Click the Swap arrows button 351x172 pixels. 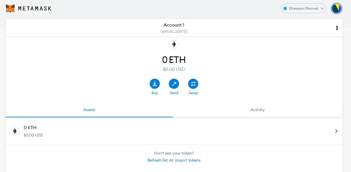click(x=193, y=84)
